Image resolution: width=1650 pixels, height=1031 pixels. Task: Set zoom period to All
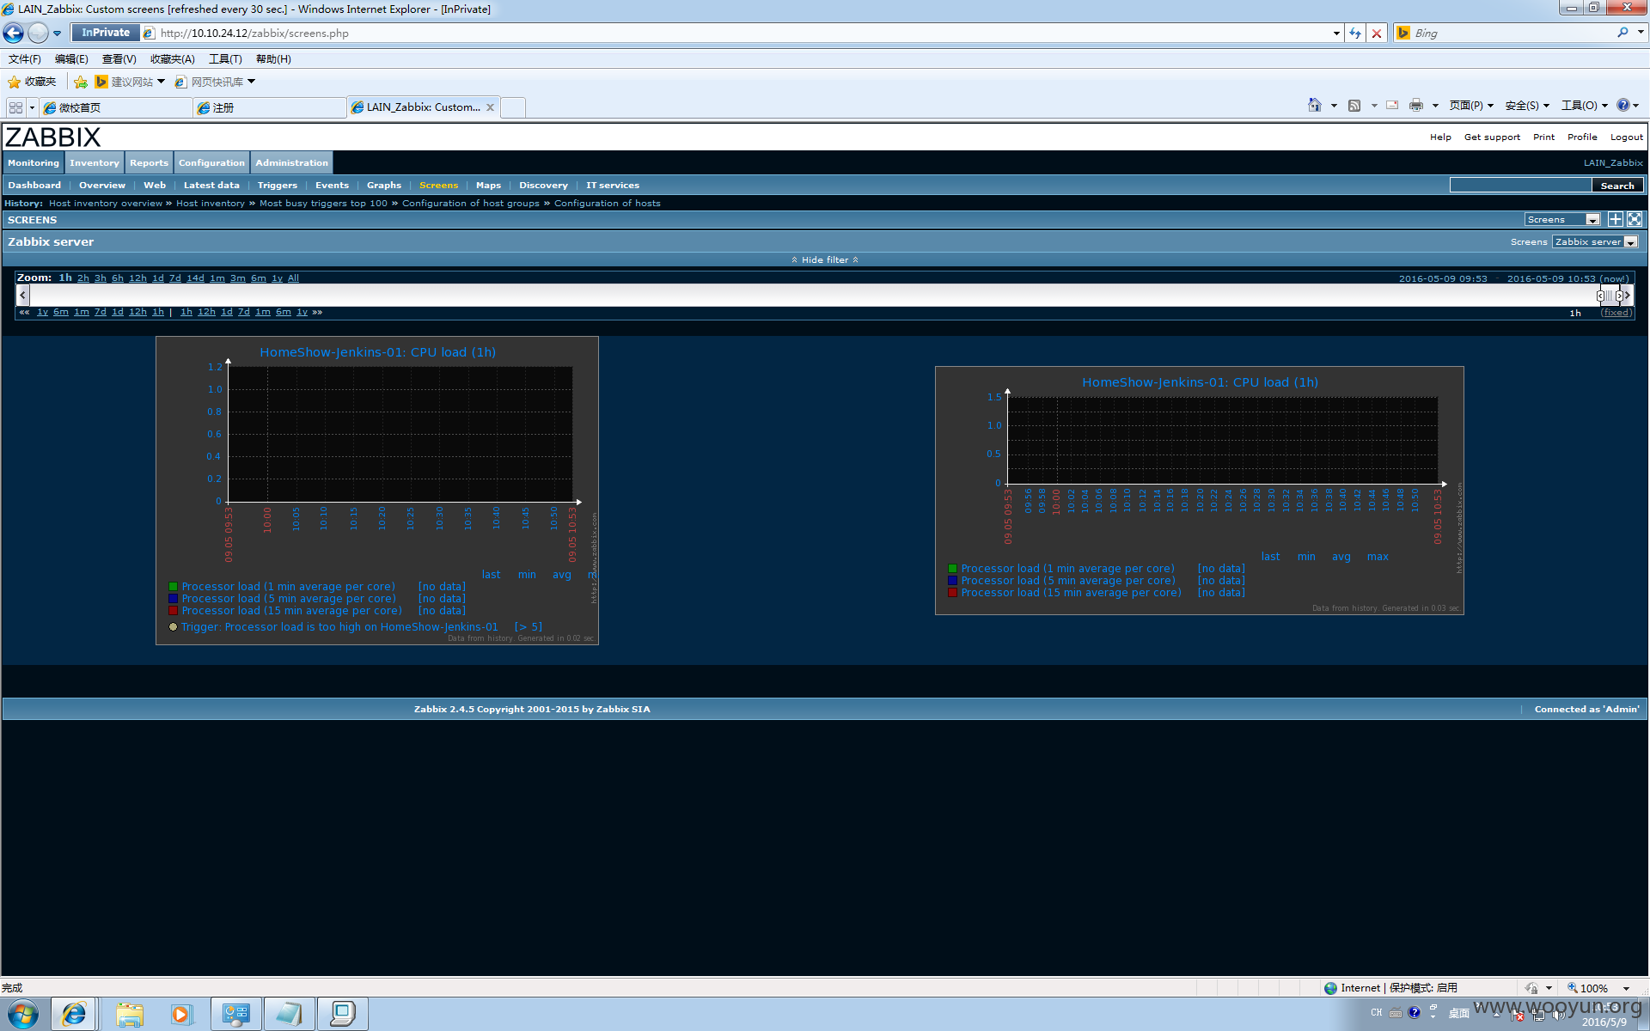click(x=293, y=278)
